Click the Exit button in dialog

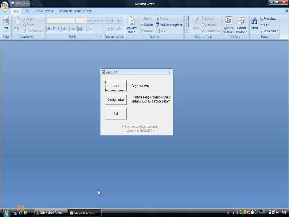(x=116, y=114)
